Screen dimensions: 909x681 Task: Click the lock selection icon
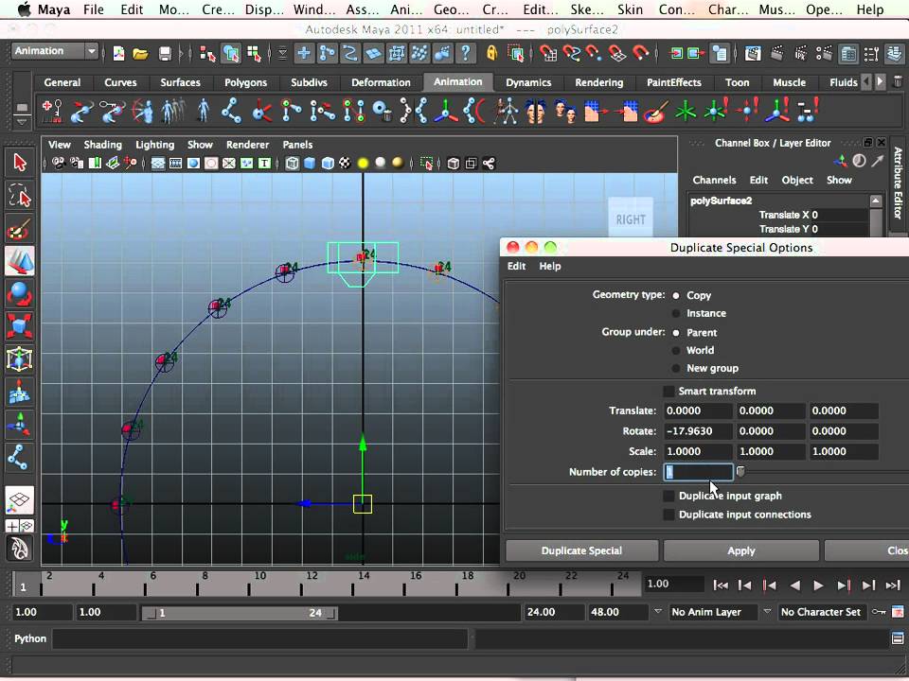(x=491, y=53)
